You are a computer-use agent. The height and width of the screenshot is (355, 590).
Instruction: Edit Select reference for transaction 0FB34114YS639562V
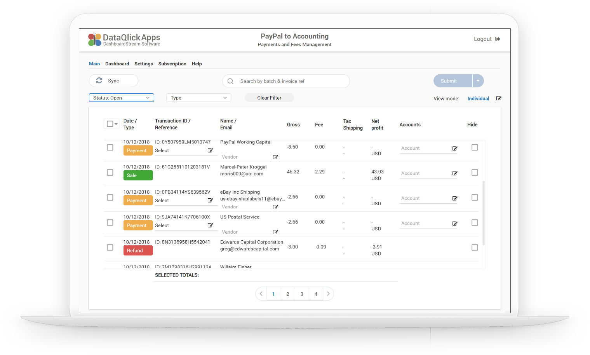click(210, 201)
